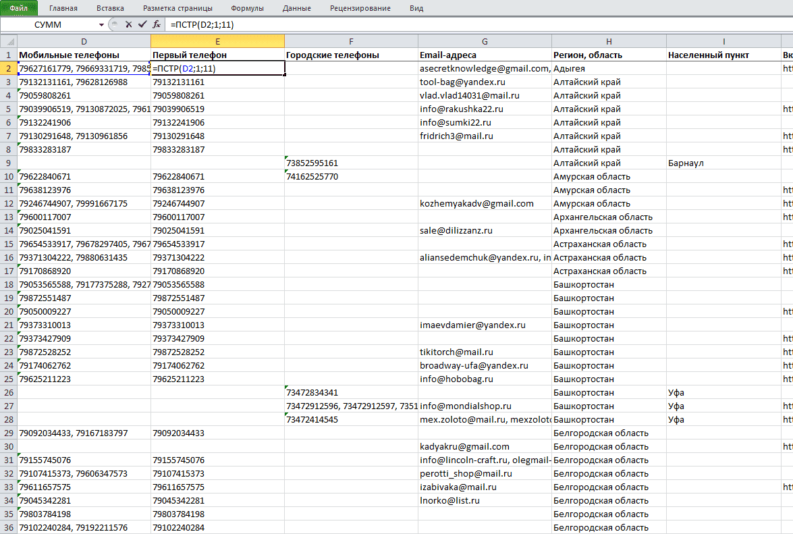Select cell containing 73472414545
793x534 pixels.
click(351, 419)
